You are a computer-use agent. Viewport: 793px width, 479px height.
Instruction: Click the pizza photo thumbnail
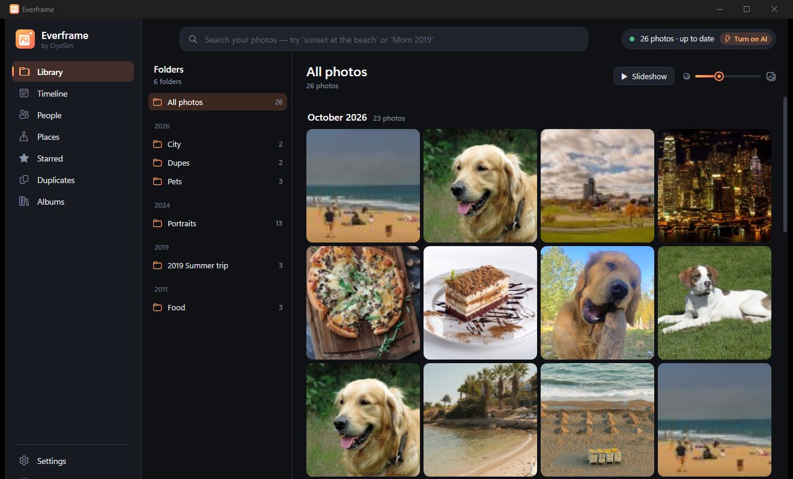(x=363, y=303)
